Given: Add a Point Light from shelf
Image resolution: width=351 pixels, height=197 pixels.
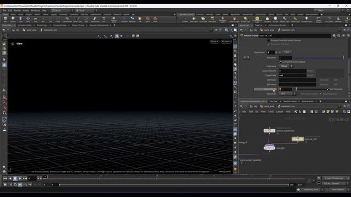Looking at the screenshot, I should pos(194,20).
